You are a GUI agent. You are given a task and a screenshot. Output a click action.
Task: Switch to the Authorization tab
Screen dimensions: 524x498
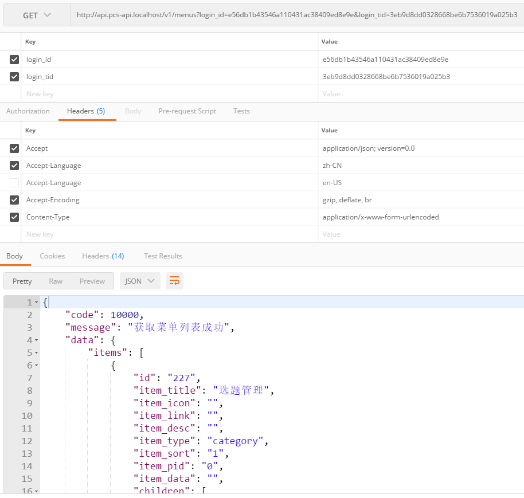[x=28, y=111]
